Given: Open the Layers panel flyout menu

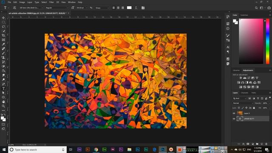Looking at the screenshot, I should coord(270,93).
